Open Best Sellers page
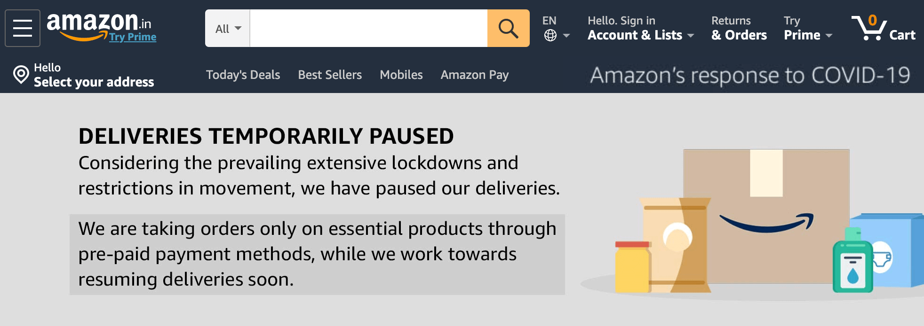The width and height of the screenshot is (924, 326). pos(330,75)
